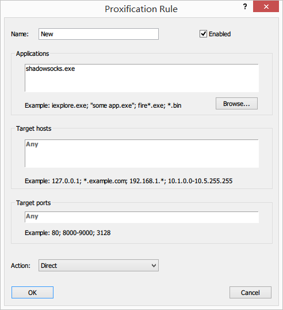The width and height of the screenshot is (283, 310).
Task: Uncheck the Enabled checkbox
Action: (x=203, y=34)
